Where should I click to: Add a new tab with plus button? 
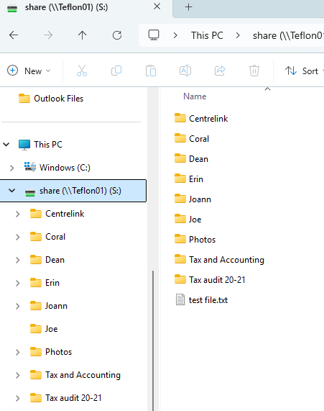pyautogui.click(x=188, y=7)
